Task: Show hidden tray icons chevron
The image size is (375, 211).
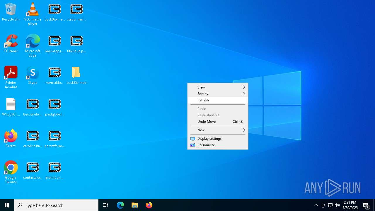Action: [316, 205]
